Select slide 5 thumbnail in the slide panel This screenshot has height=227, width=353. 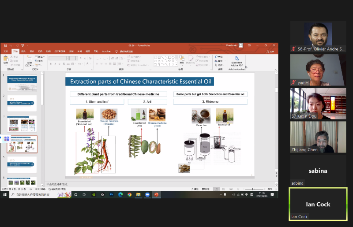point(22,165)
